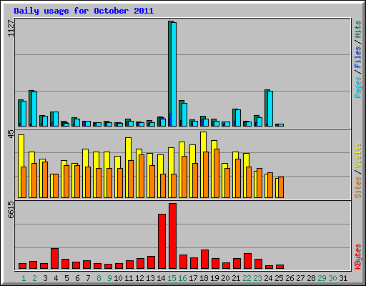
Task: Click day label 15 on the x-axis
Action: (x=172, y=278)
